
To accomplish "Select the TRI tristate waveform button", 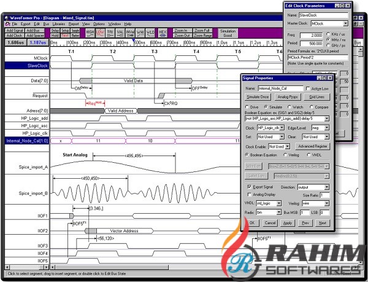I will pyautogui.click(x=110, y=33).
